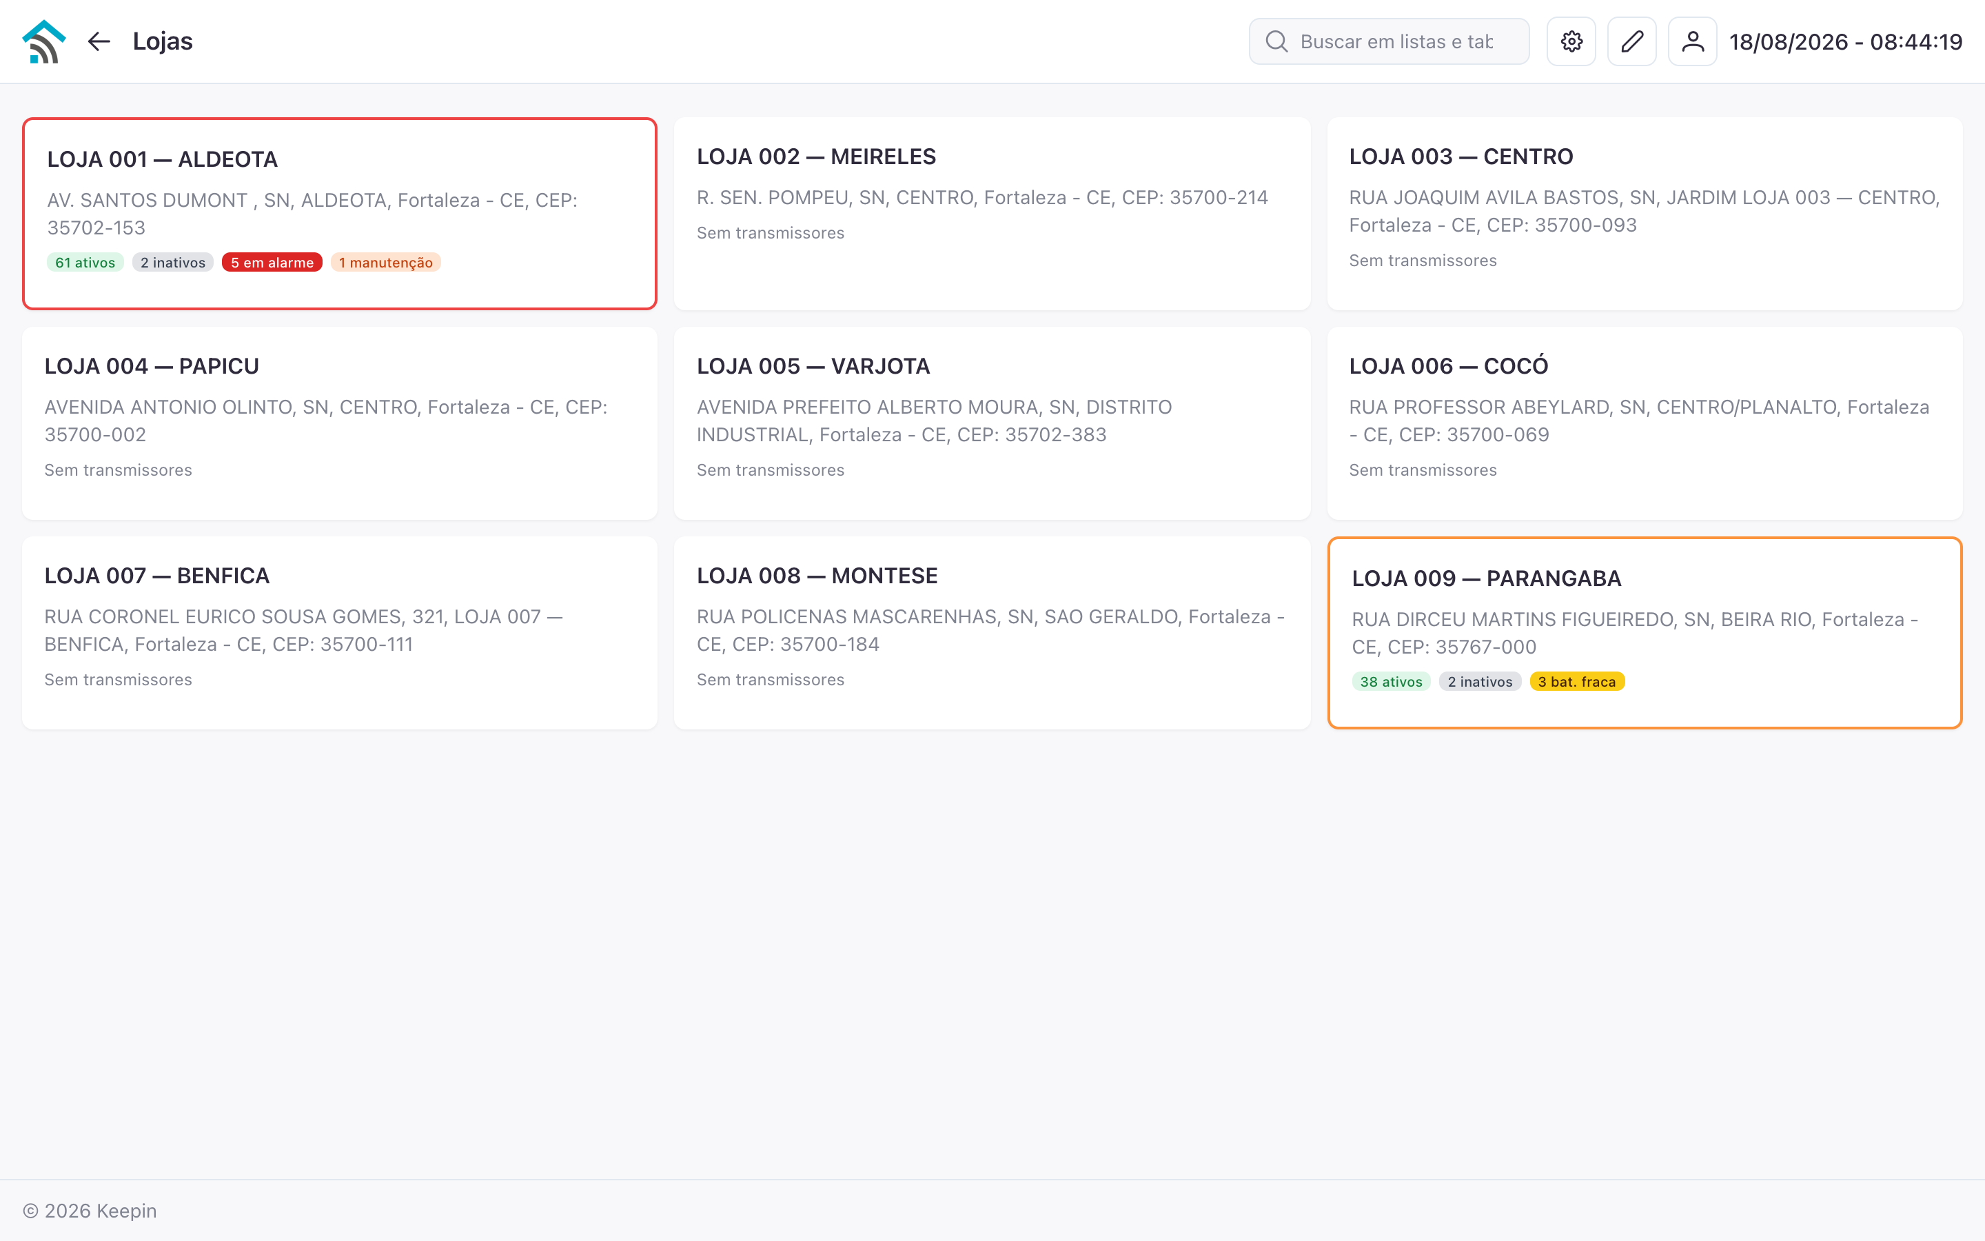1985x1241 pixels.
Task: Open the LOJA 006 — COCÓ card
Action: pyautogui.click(x=1645, y=423)
